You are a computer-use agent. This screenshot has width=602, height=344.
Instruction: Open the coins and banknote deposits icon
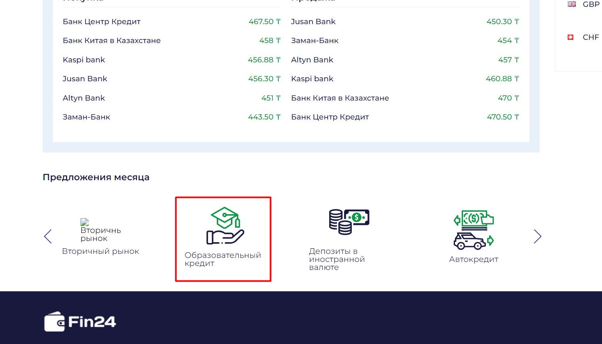[x=349, y=222]
